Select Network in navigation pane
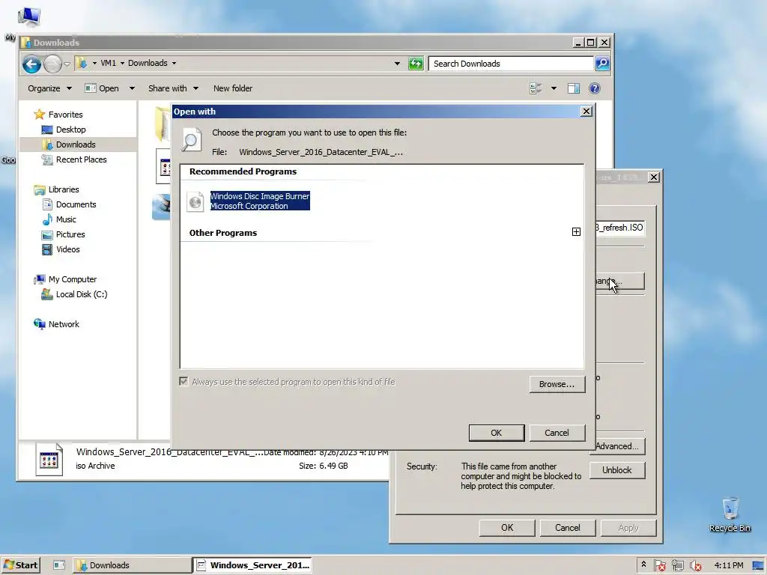 [x=63, y=324]
